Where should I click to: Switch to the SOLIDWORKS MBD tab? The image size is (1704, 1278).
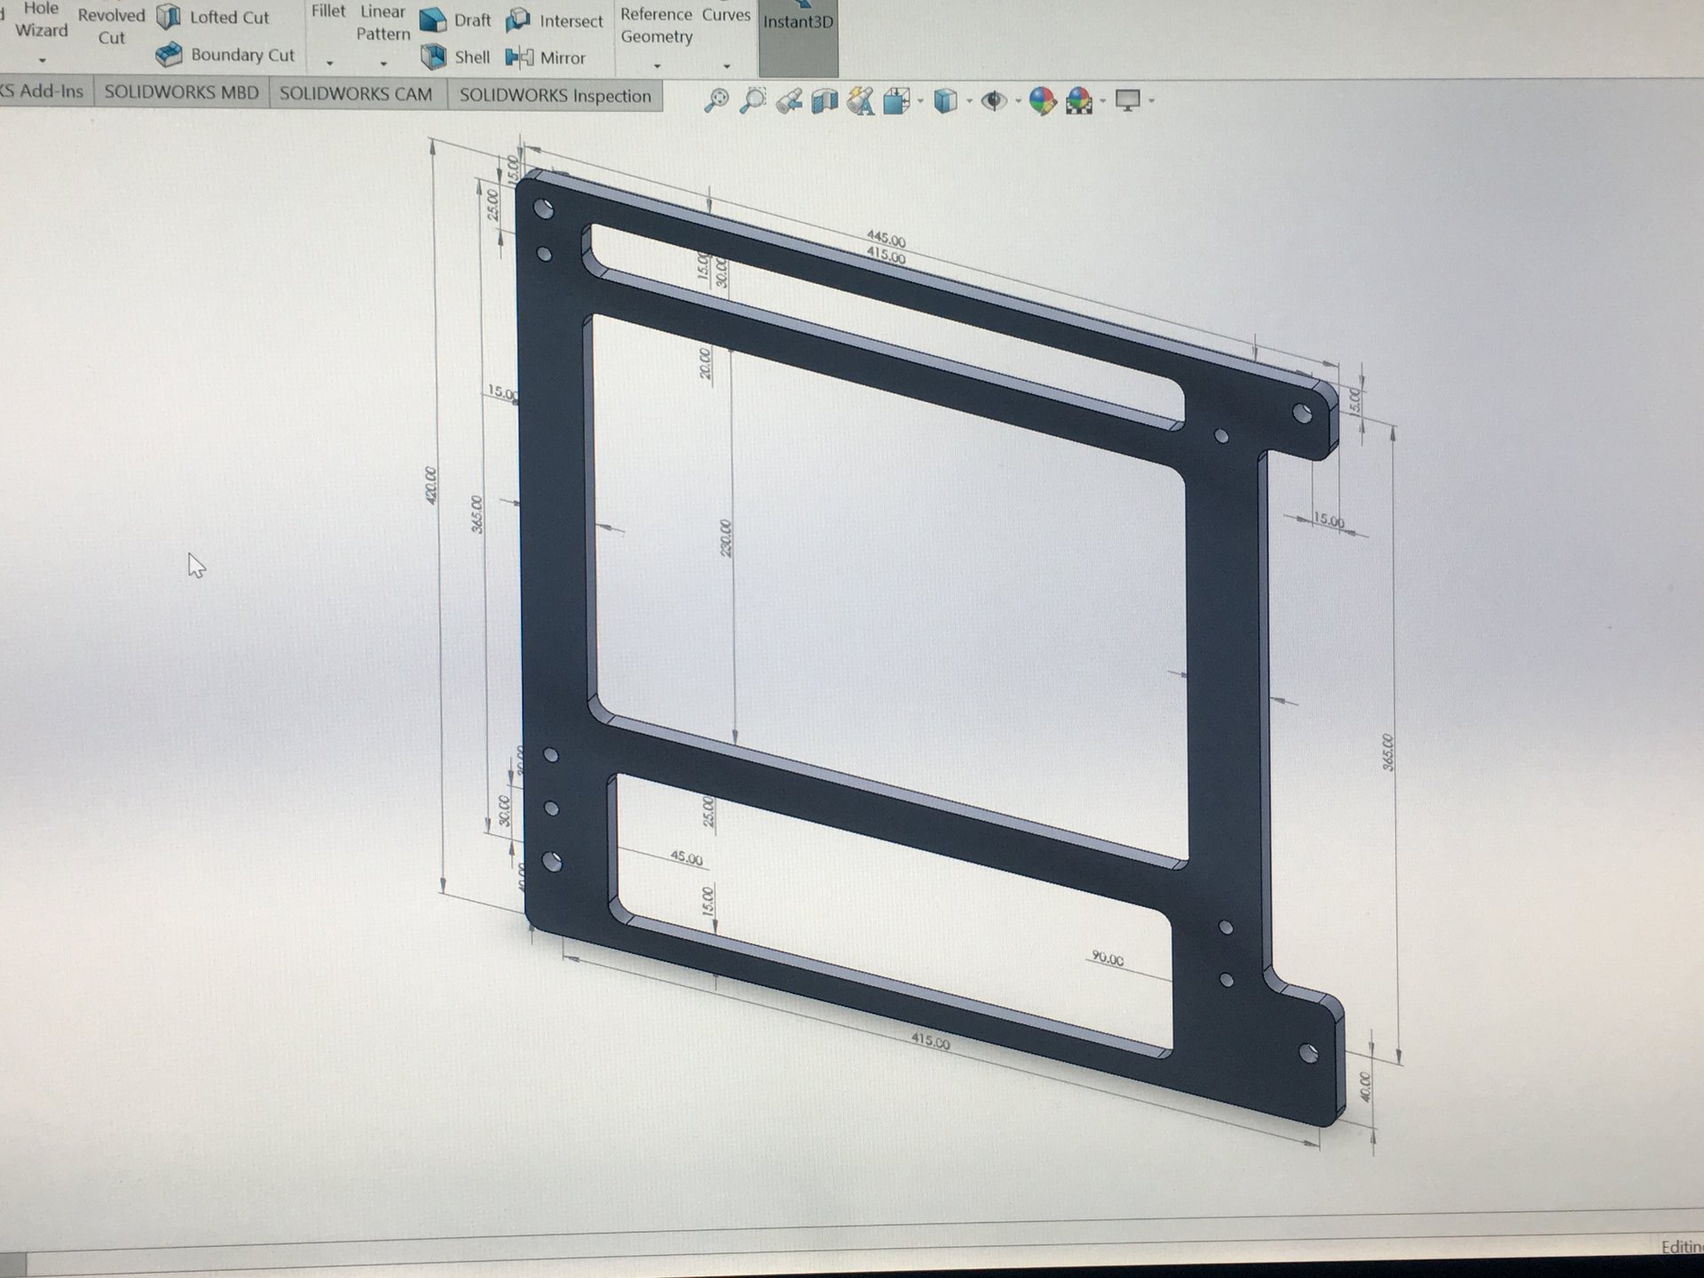click(182, 92)
